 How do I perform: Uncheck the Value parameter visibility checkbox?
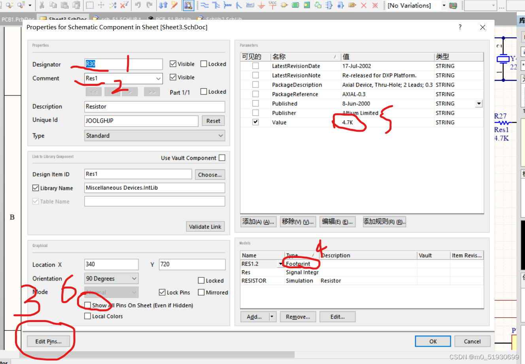pos(255,122)
